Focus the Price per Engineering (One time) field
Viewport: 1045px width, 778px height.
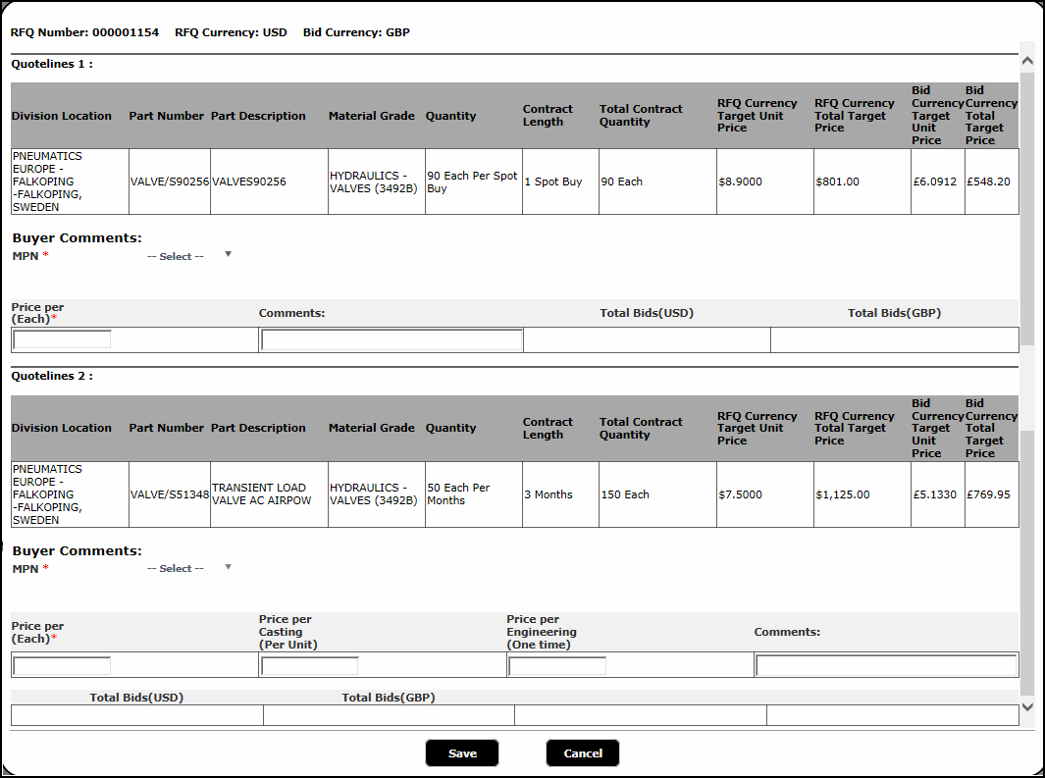557,665
